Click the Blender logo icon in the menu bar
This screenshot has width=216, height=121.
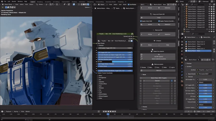pos(2,2)
